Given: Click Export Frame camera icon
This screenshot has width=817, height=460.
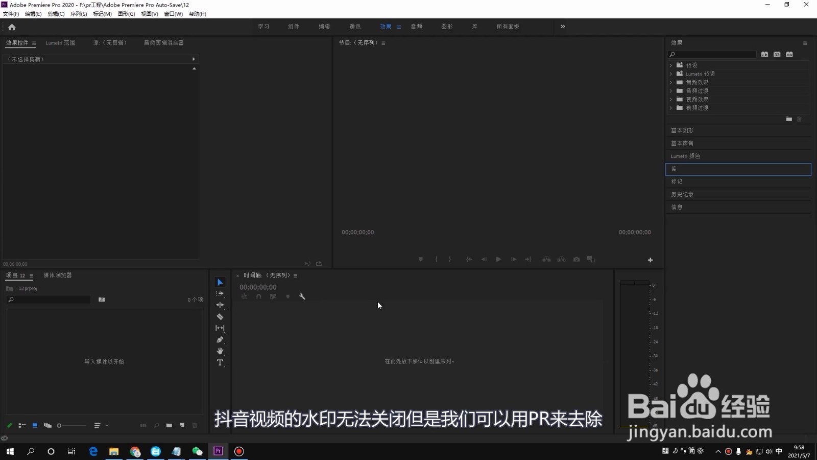Looking at the screenshot, I should click(x=576, y=260).
